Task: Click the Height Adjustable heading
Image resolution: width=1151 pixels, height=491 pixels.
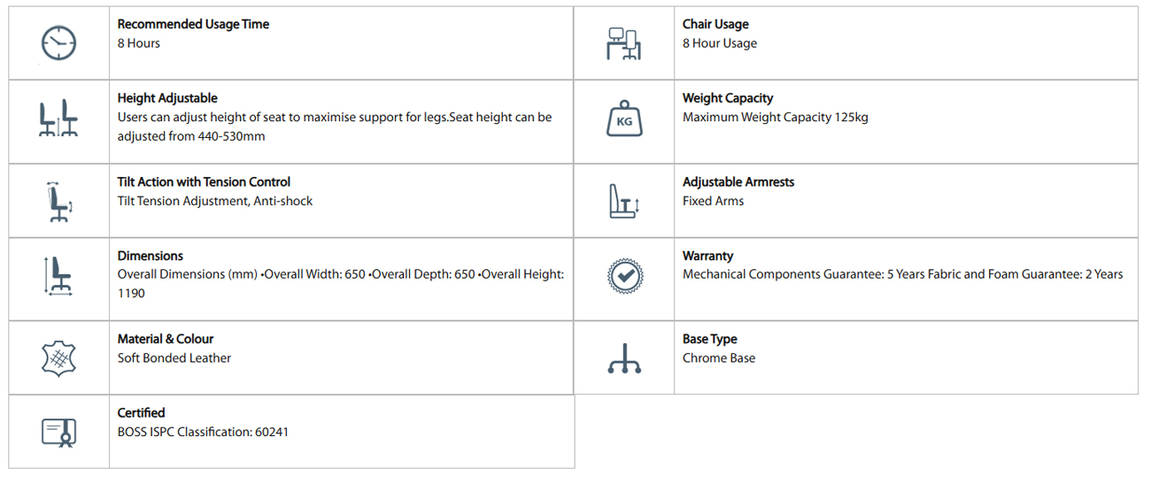Action: pos(167,98)
